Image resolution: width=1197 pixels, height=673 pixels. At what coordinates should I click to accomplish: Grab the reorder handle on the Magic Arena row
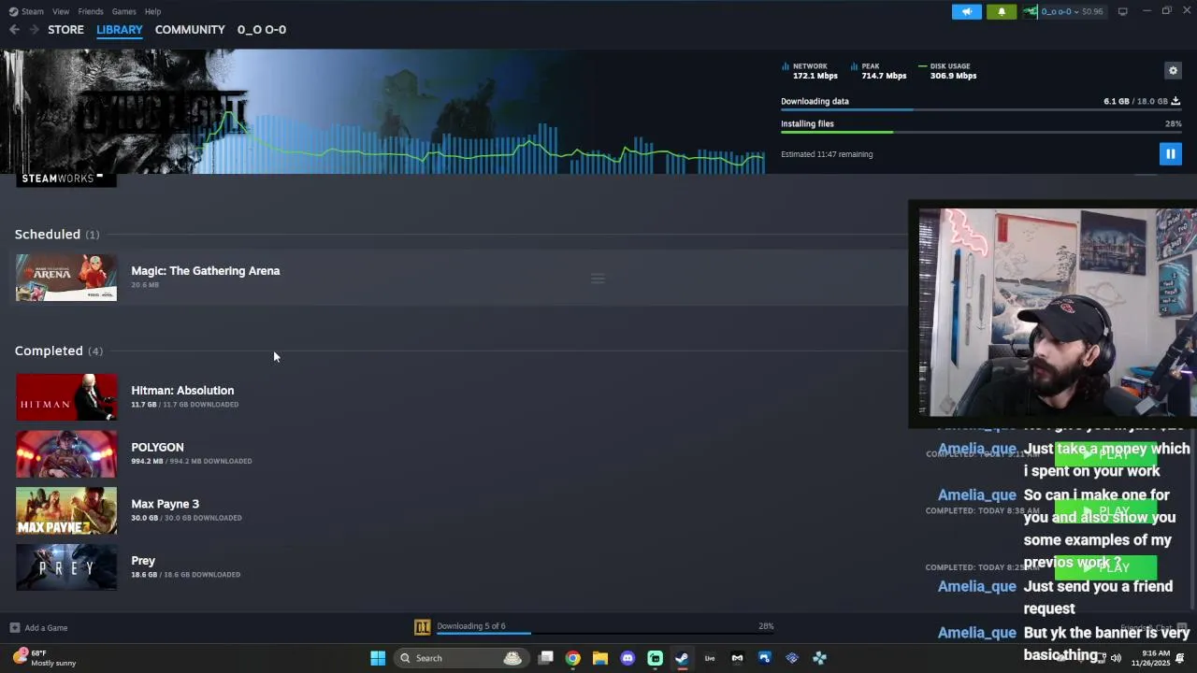(598, 279)
